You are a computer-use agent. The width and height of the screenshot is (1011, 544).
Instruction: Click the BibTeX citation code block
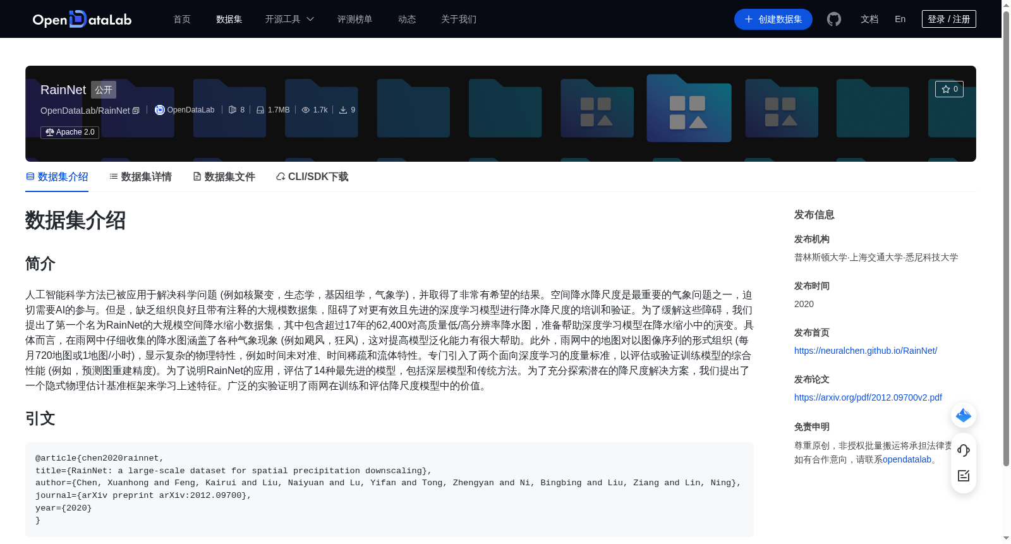click(389, 490)
